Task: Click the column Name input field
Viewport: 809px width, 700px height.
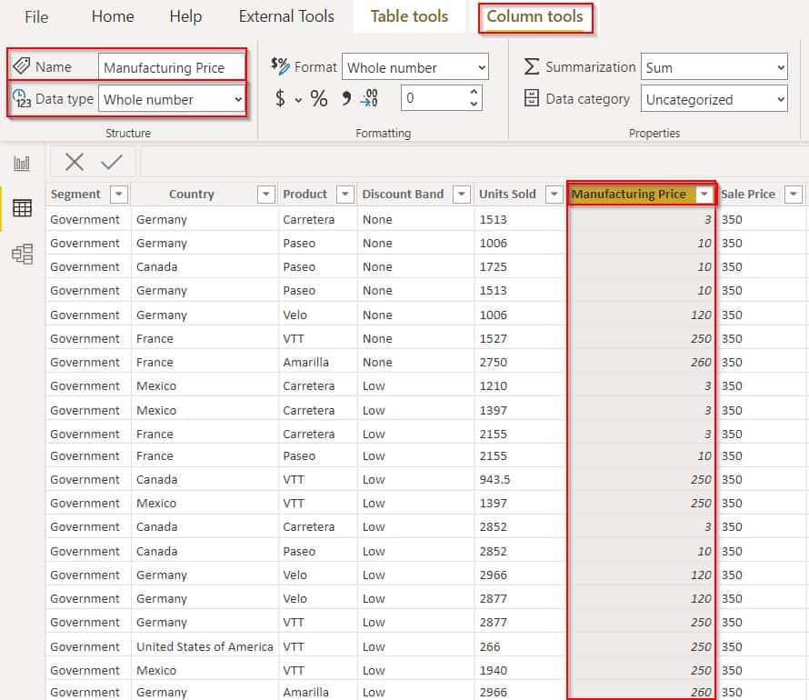Action: tap(172, 67)
